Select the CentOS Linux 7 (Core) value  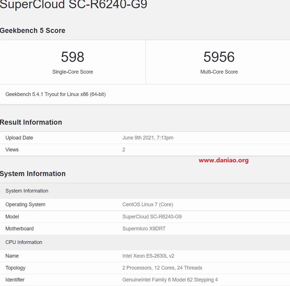coord(148,204)
